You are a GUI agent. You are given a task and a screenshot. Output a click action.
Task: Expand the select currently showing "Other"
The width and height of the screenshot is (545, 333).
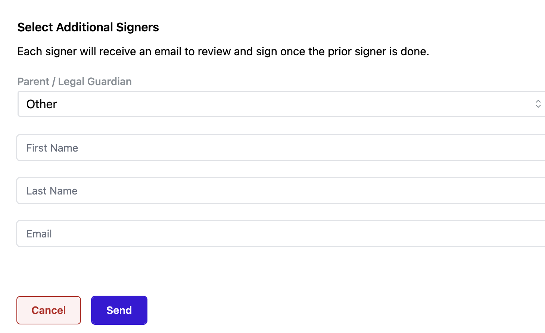point(280,104)
